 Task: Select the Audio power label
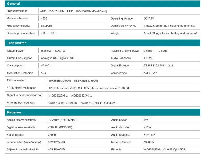tap(119, 120)
